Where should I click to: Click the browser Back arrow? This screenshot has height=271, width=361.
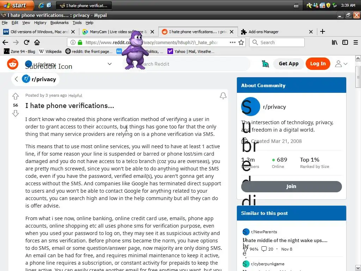coord(5,42)
